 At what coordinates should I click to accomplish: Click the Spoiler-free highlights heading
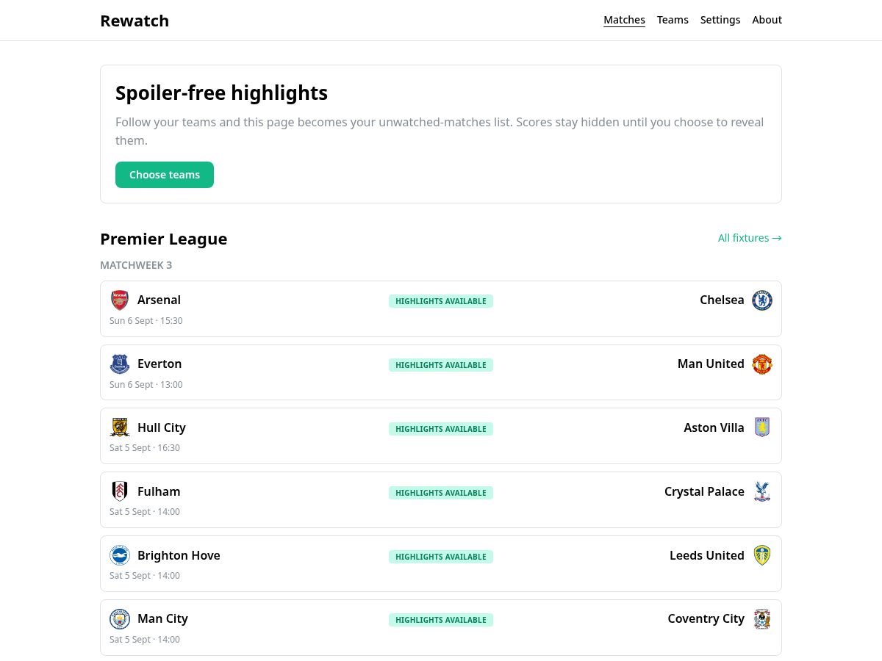coord(221,93)
